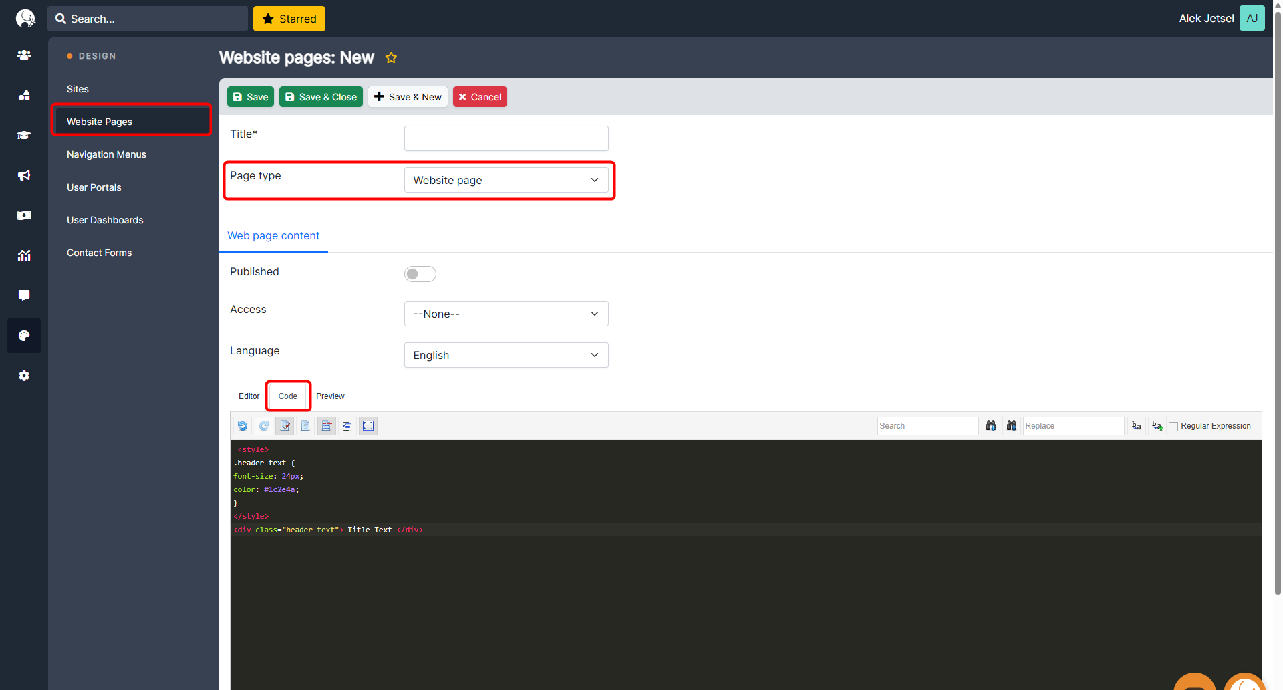Click the undo icon in code toolbar

point(243,426)
